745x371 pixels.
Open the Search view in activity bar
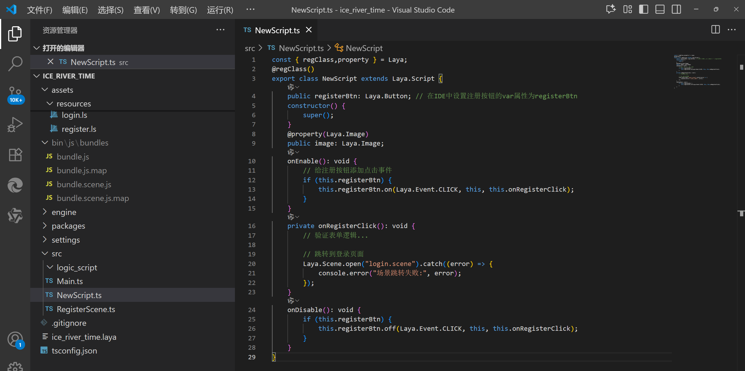click(15, 63)
